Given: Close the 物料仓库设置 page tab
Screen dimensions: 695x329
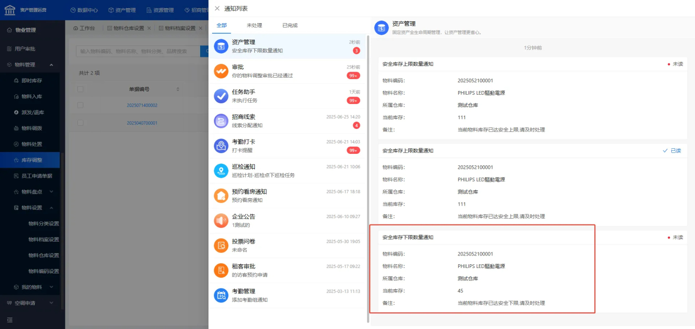Looking at the screenshot, I should click(x=149, y=28).
